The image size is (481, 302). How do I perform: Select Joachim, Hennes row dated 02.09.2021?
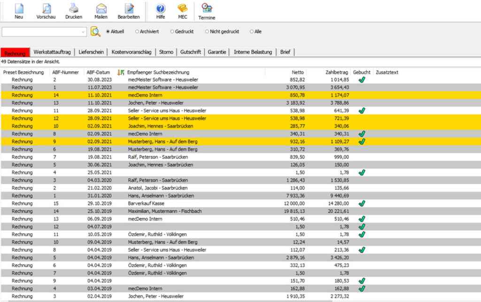point(240,126)
